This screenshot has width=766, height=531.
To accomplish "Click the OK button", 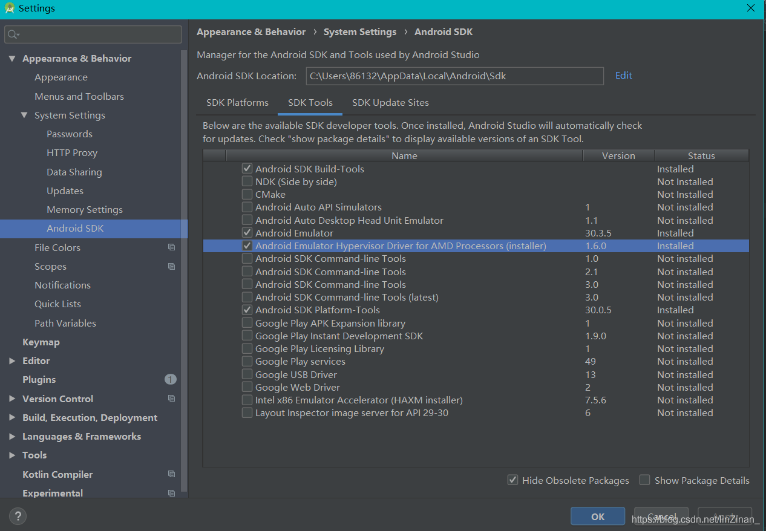I will pos(598,516).
